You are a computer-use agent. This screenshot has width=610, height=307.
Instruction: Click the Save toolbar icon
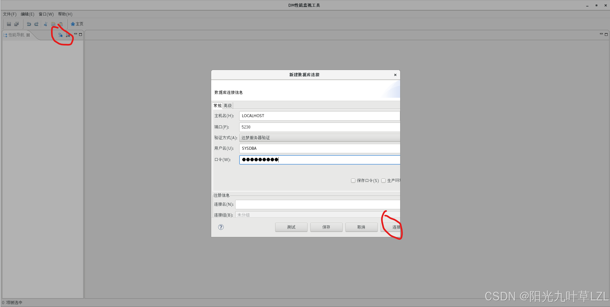click(x=9, y=24)
